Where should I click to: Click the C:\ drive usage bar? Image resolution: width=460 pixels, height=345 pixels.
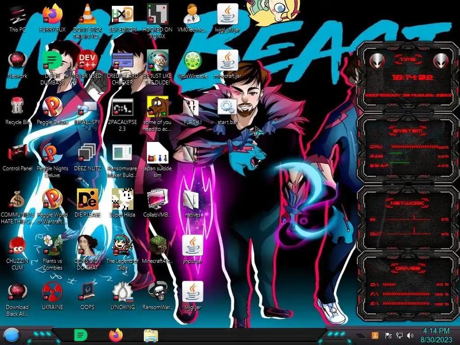(x=389, y=284)
